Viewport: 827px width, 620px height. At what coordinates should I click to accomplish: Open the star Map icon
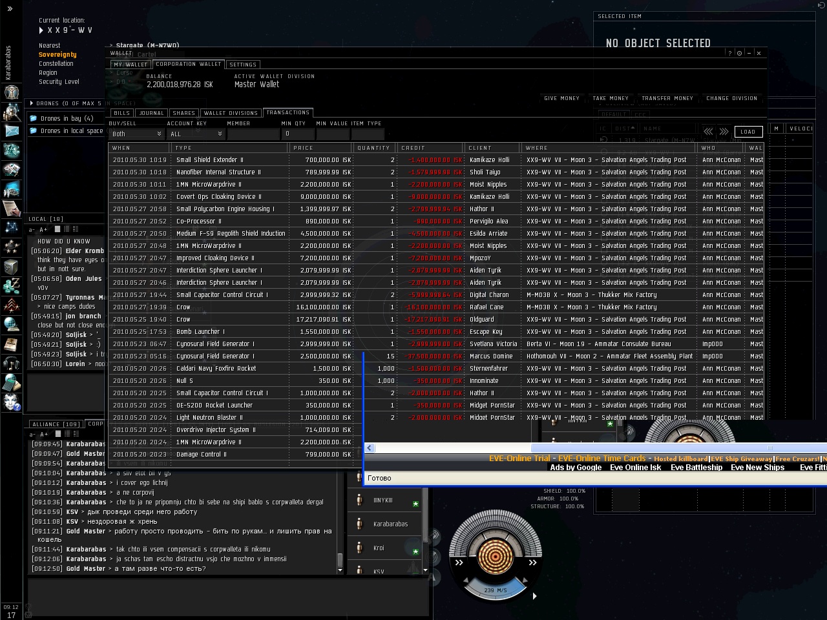(12, 227)
